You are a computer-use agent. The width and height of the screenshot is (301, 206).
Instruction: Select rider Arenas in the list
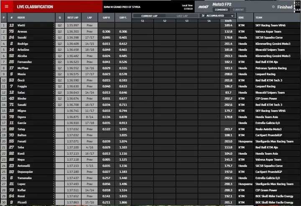pyautogui.click(x=22, y=31)
